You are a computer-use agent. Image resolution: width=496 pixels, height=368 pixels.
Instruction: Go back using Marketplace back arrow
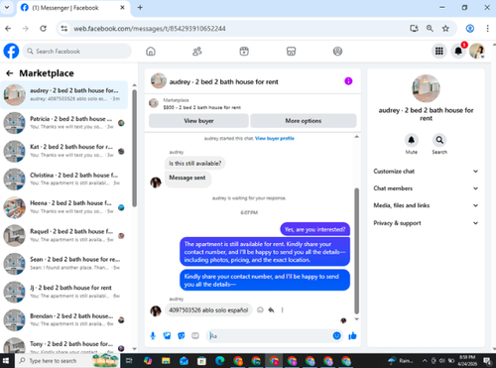(9, 73)
